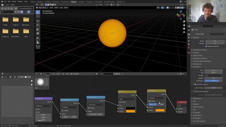Create new folder in file browser
The width and height of the screenshot is (226, 127).
tap(16, 8)
